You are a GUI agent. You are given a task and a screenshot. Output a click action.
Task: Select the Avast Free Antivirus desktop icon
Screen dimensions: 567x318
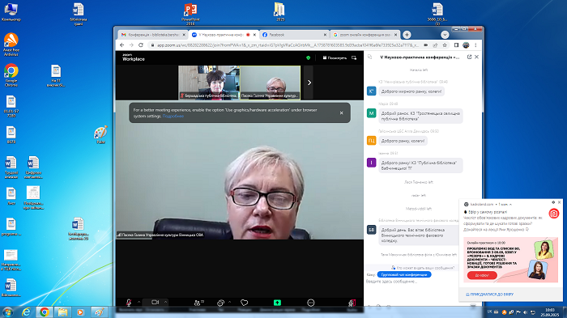coord(11,45)
